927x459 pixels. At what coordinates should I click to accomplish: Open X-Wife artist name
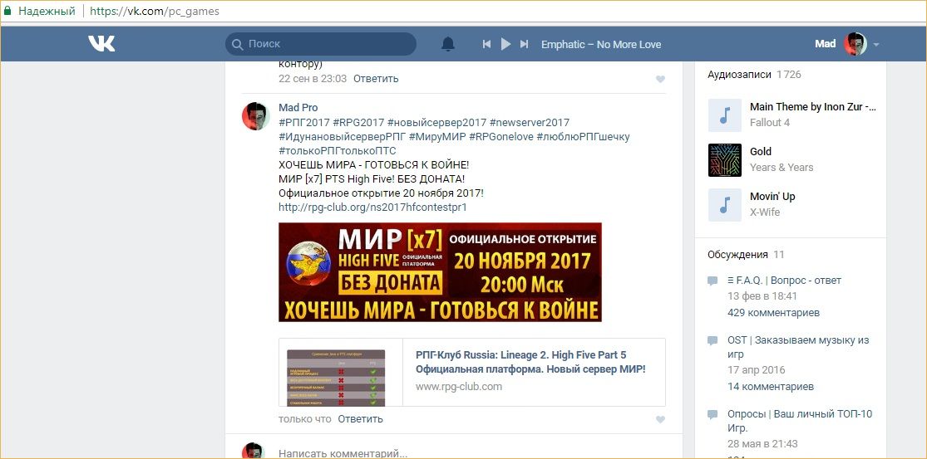point(765,212)
